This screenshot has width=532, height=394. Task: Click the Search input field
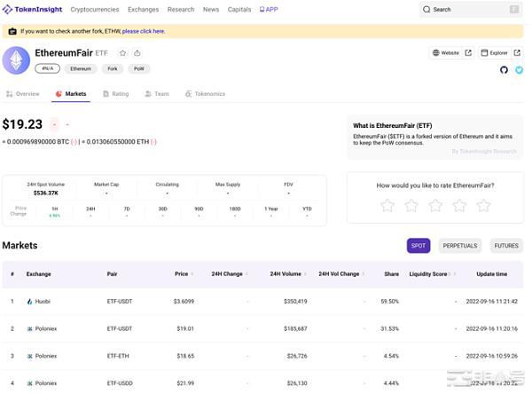471,10
